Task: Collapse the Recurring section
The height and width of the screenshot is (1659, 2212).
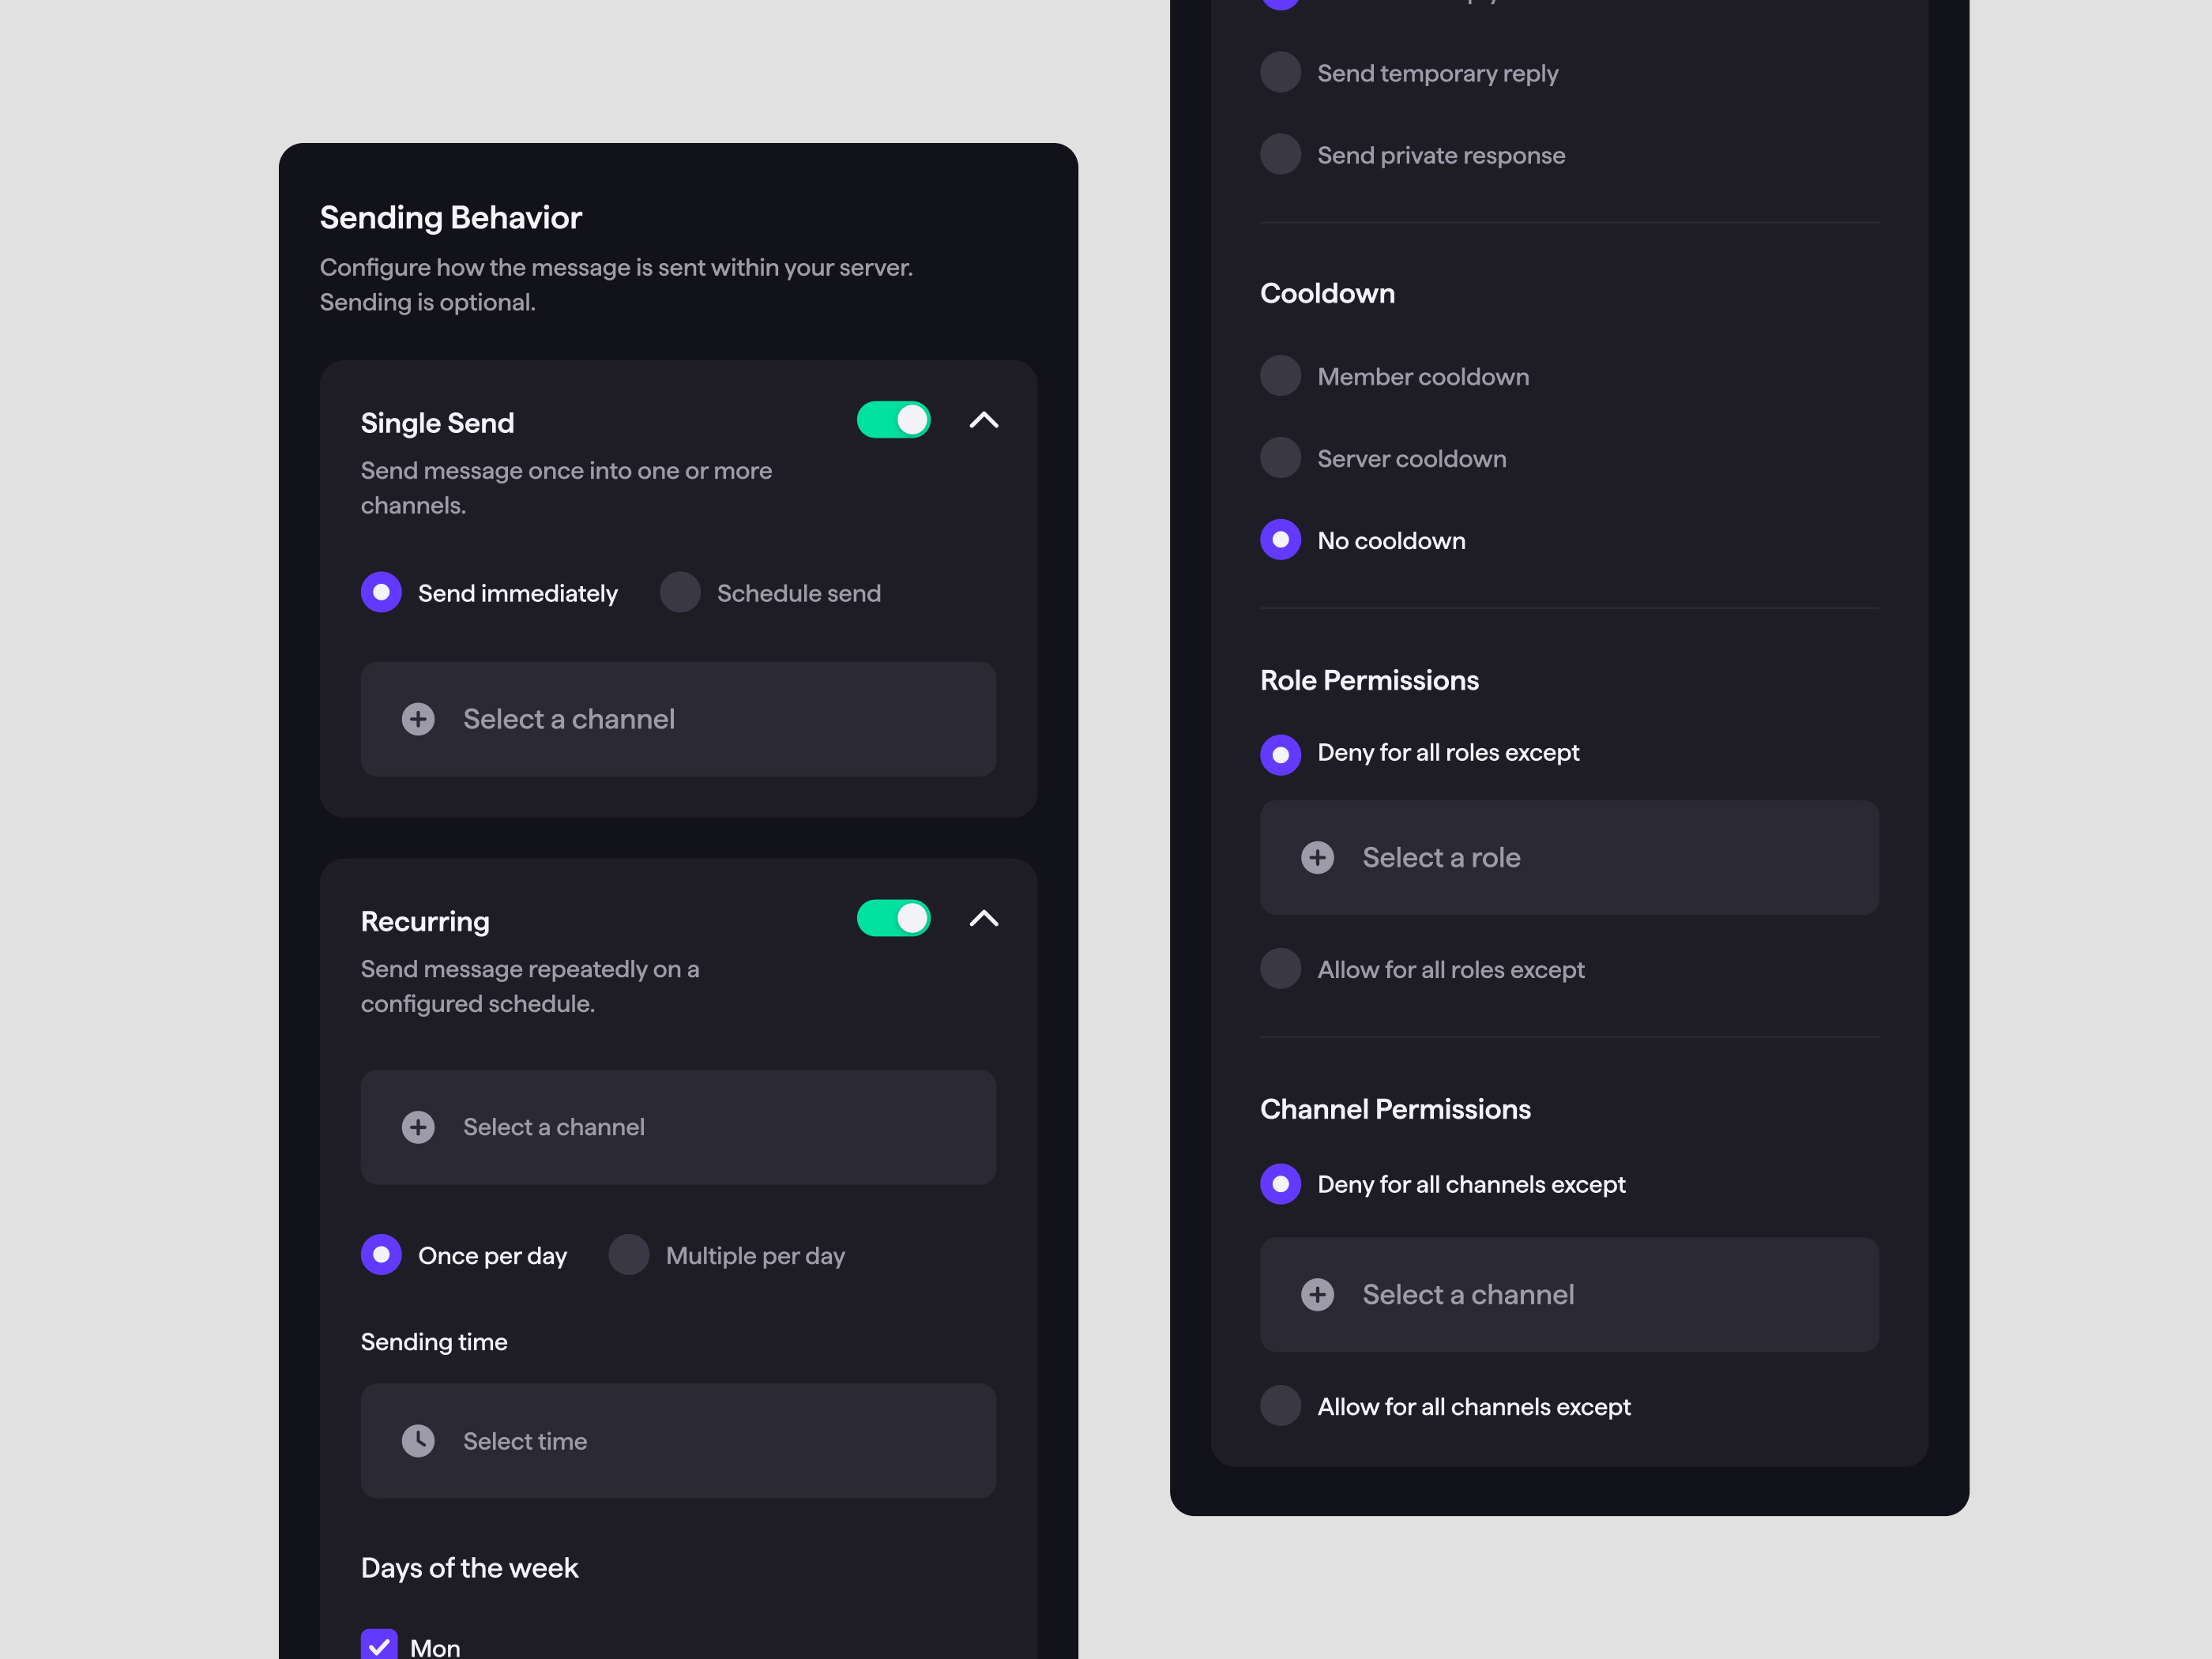Action: [x=980, y=918]
